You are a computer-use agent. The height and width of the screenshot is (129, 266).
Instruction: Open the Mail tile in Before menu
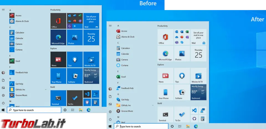91,21
